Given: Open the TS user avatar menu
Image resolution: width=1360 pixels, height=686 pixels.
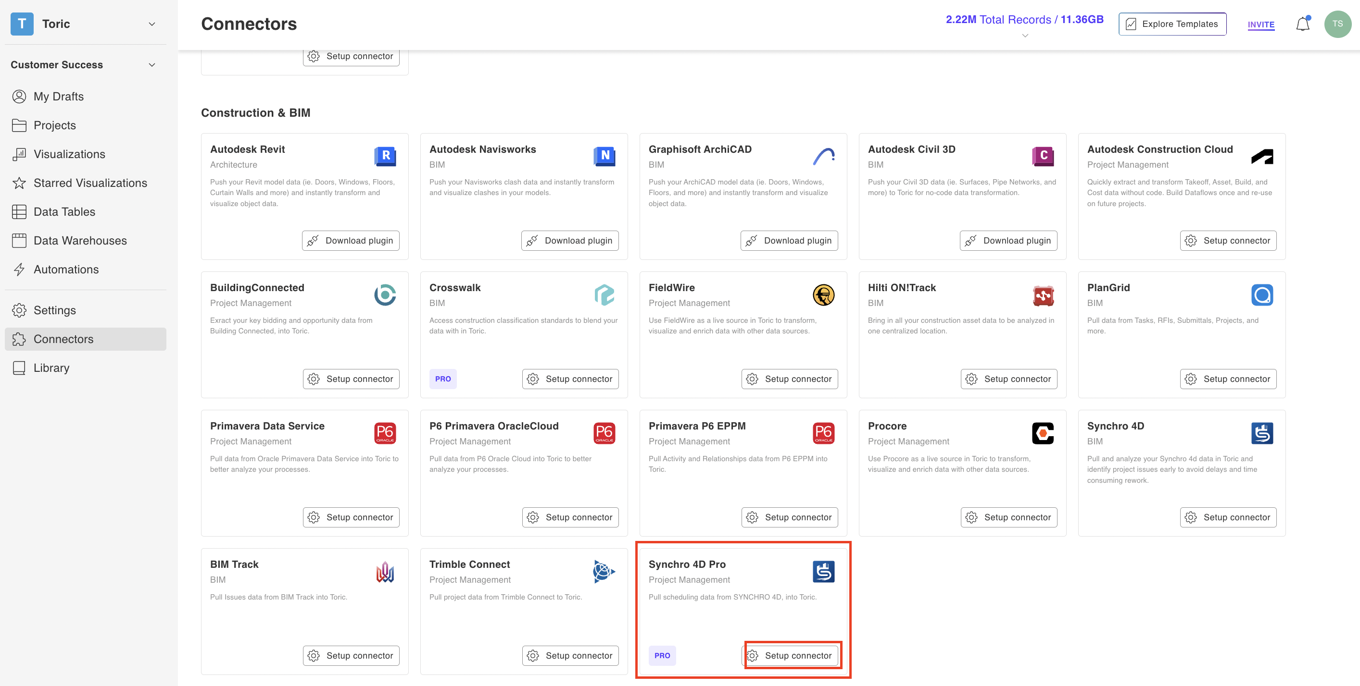Looking at the screenshot, I should click(x=1337, y=24).
